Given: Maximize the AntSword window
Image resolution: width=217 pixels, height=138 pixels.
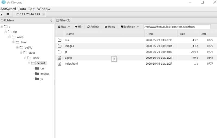Looking at the screenshot, I should (202, 2).
